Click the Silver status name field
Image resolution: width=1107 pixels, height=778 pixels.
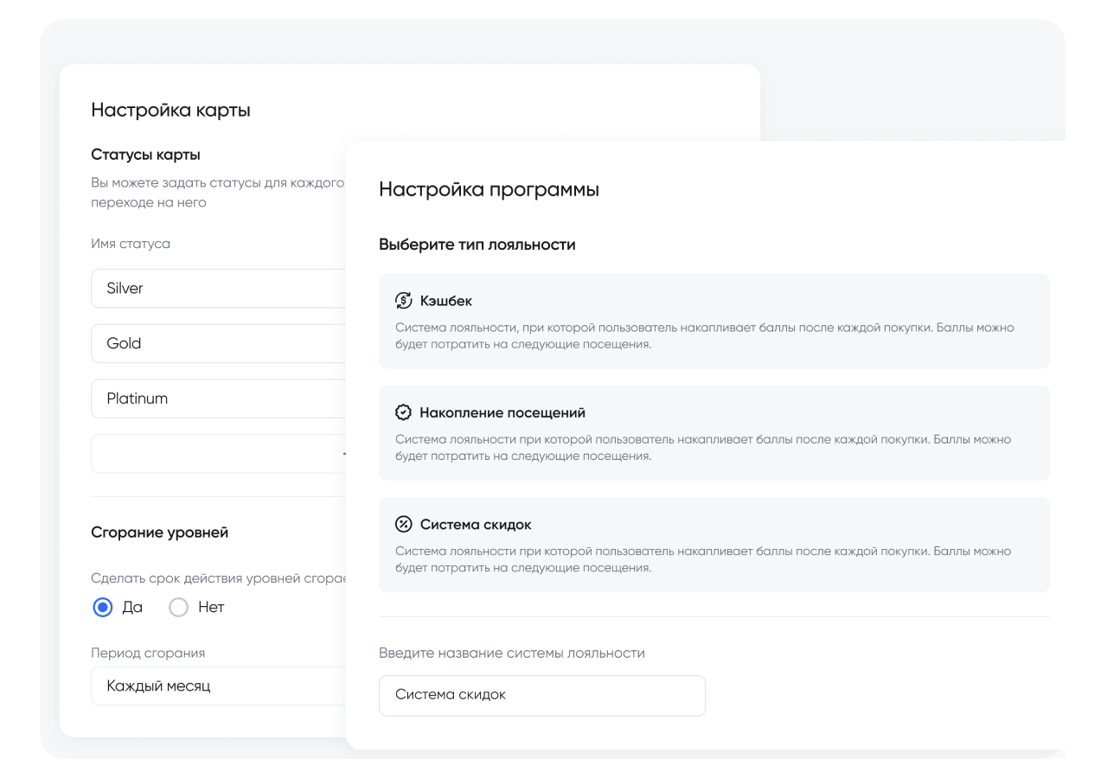pyautogui.click(x=218, y=288)
